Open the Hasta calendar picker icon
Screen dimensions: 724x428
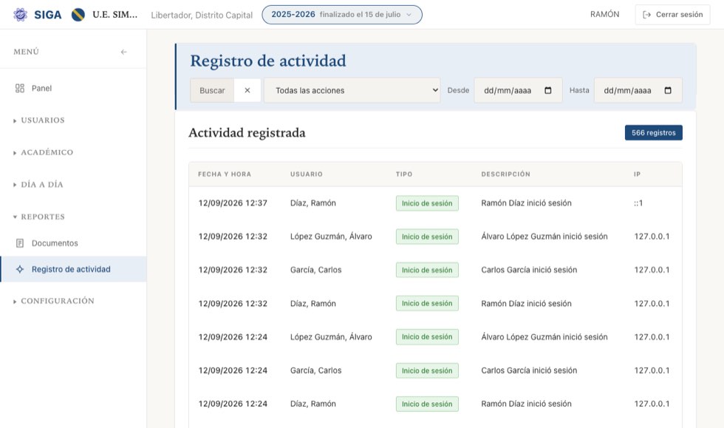point(668,90)
